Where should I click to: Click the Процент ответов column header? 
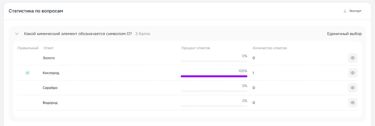[196, 48]
